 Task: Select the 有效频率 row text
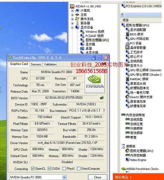tap(136, 133)
